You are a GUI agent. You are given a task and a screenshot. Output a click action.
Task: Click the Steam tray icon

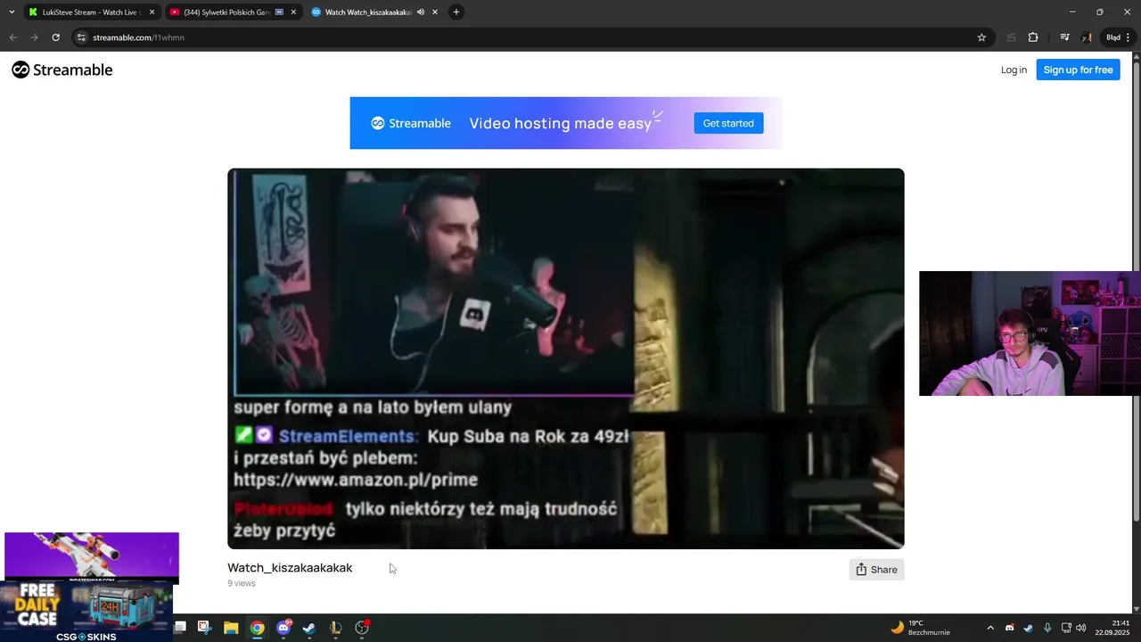[x=1029, y=628]
